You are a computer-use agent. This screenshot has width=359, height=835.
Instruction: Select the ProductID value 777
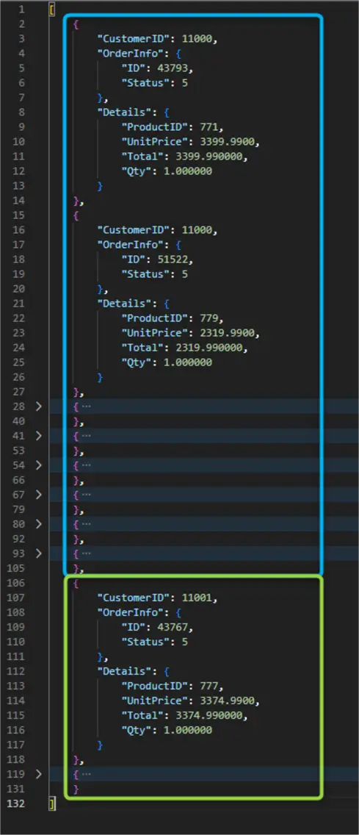(209, 685)
